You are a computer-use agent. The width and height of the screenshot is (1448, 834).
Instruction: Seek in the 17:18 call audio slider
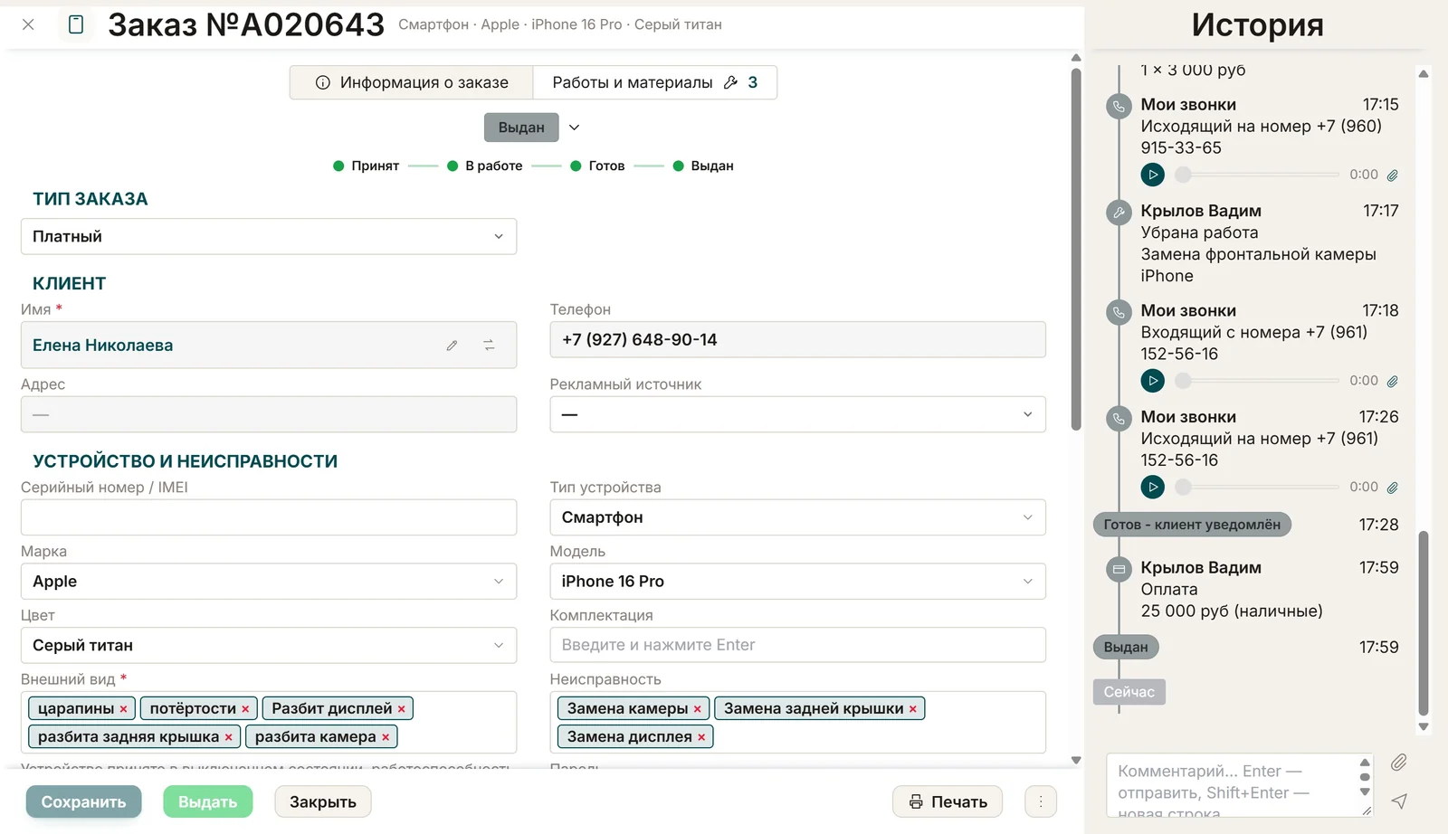1257,381
